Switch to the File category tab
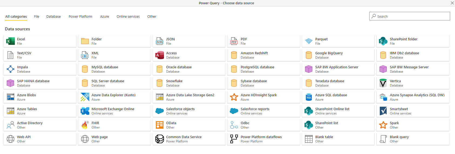This screenshot has height=154, width=455. click(x=37, y=17)
